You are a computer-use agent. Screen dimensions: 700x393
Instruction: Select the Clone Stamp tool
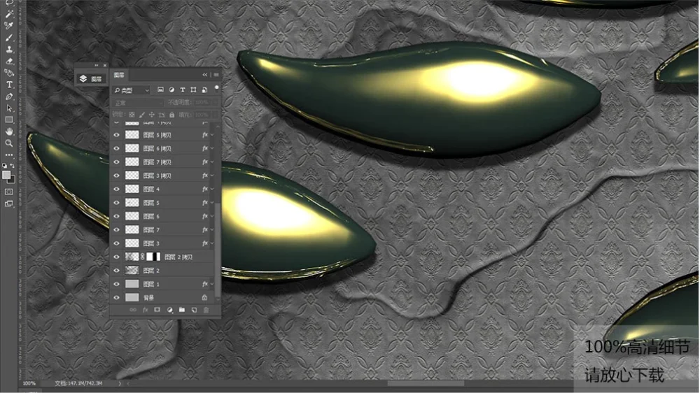point(9,50)
